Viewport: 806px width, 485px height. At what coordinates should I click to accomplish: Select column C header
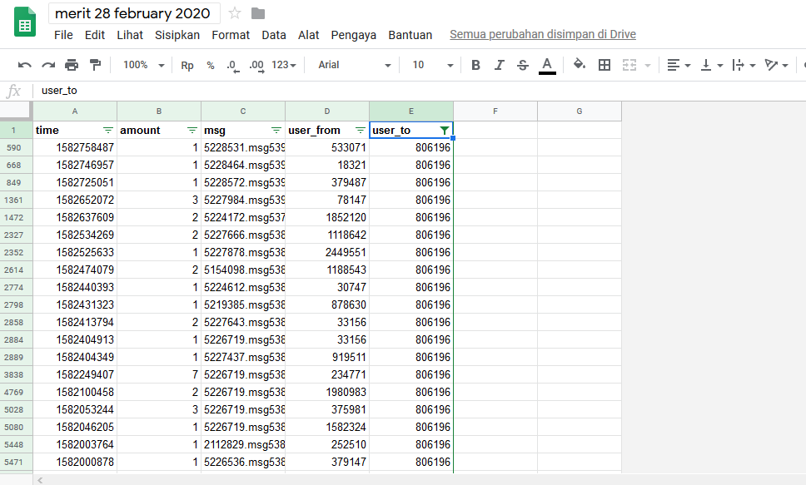pyautogui.click(x=243, y=111)
